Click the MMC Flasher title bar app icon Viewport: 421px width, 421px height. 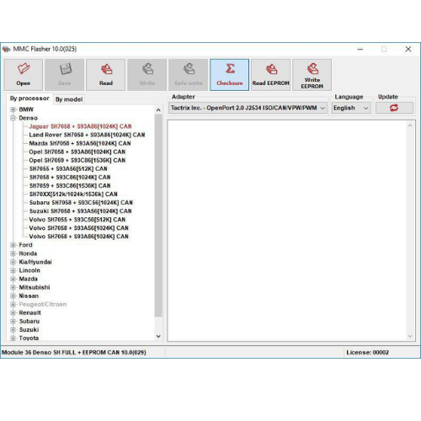(6, 49)
